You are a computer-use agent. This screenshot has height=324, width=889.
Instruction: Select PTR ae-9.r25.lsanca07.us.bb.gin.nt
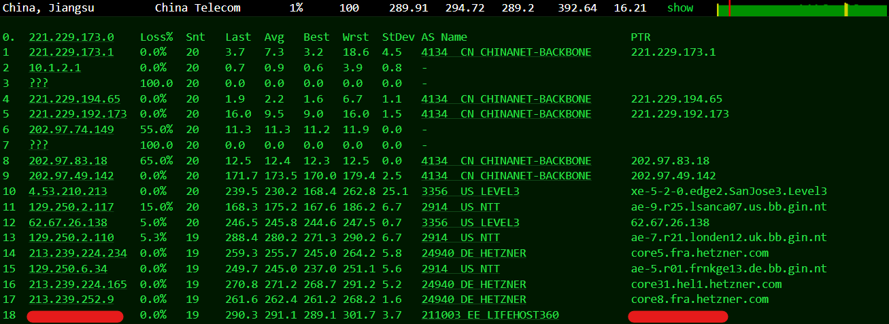click(x=729, y=207)
